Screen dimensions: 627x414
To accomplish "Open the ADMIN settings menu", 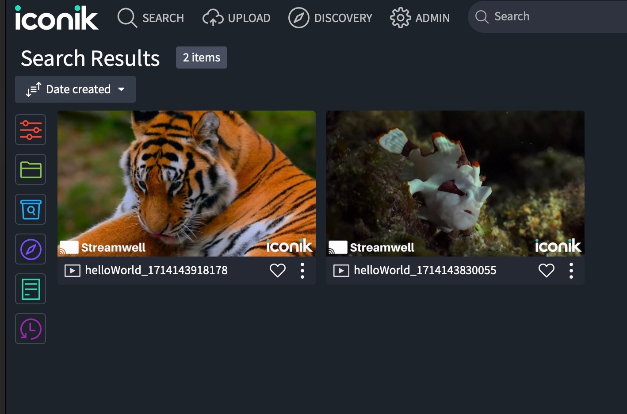I will (x=420, y=18).
